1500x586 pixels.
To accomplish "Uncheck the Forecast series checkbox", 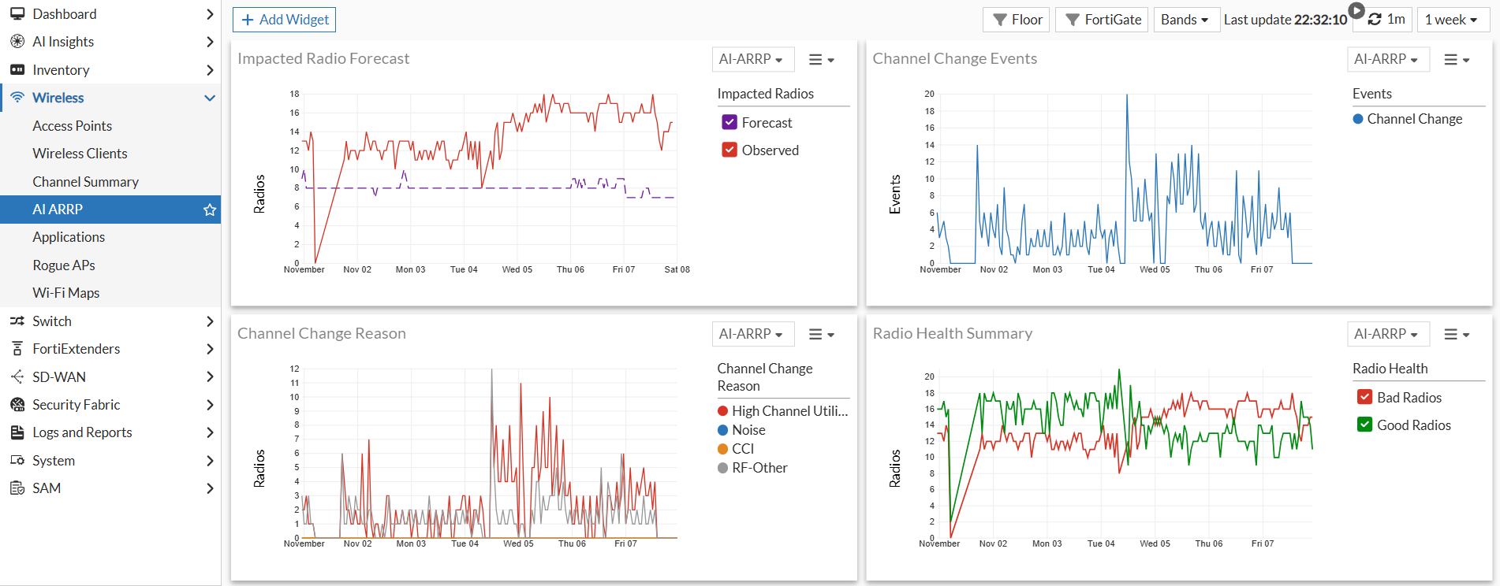I will 729,123.
